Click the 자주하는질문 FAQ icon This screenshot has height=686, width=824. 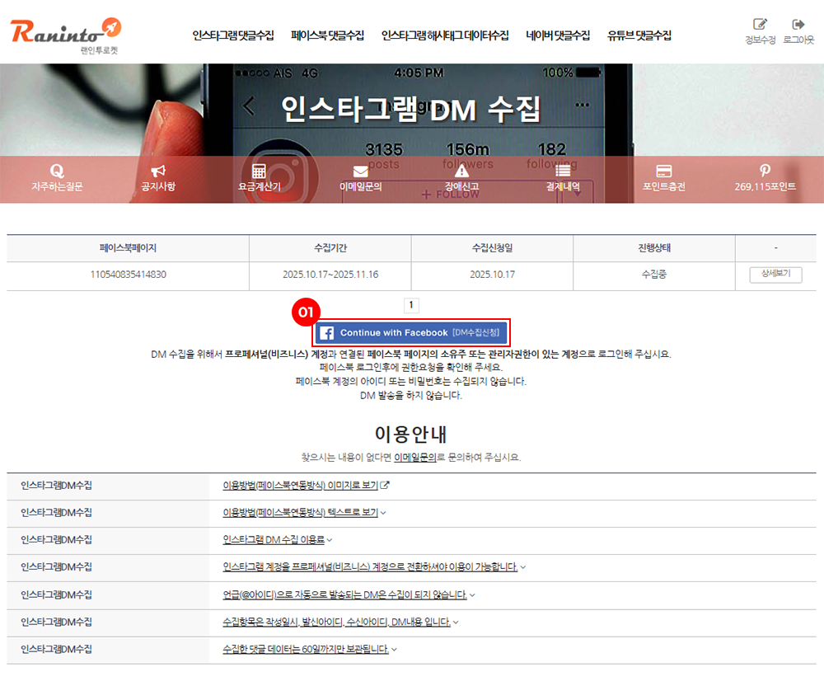(x=57, y=171)
